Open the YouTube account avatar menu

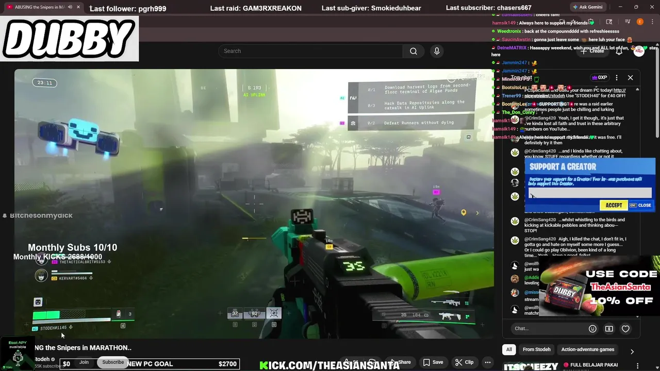coord(639,51)
